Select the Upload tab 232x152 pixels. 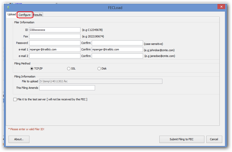(x=12, y=15)
